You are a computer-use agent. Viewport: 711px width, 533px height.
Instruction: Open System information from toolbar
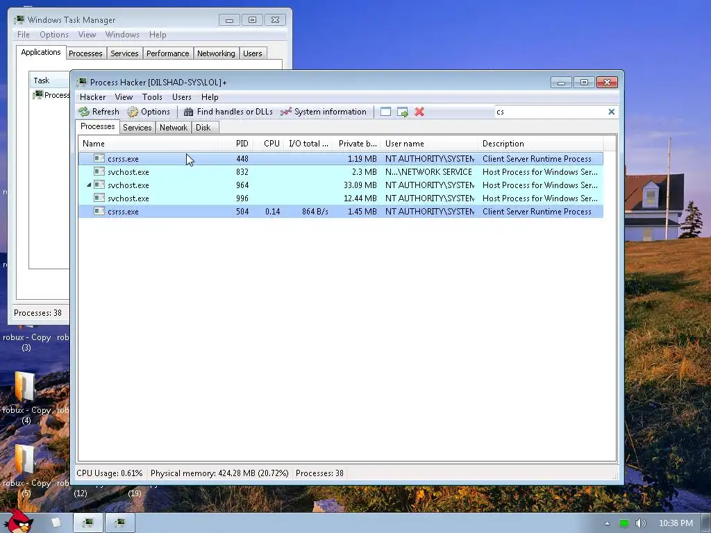[323, 112]
